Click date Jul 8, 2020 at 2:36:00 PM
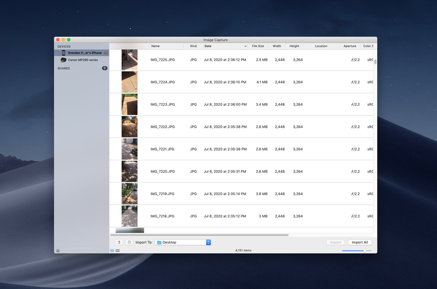The height and width of the screenshot is (289, 437). tap(225, 104)
